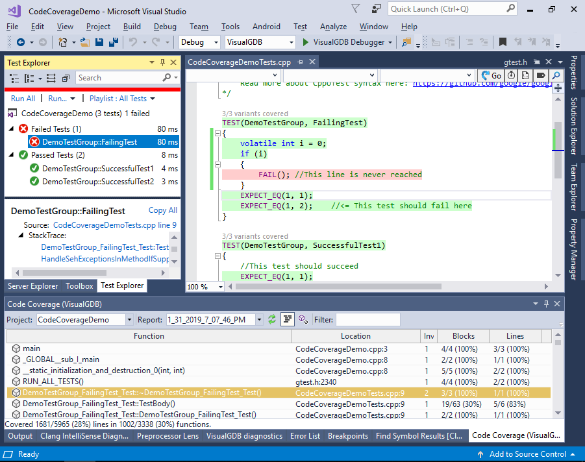This screenshot has width=585, height=462.
Task: Click the tag icon in editor bar
Action: [541, 75]
